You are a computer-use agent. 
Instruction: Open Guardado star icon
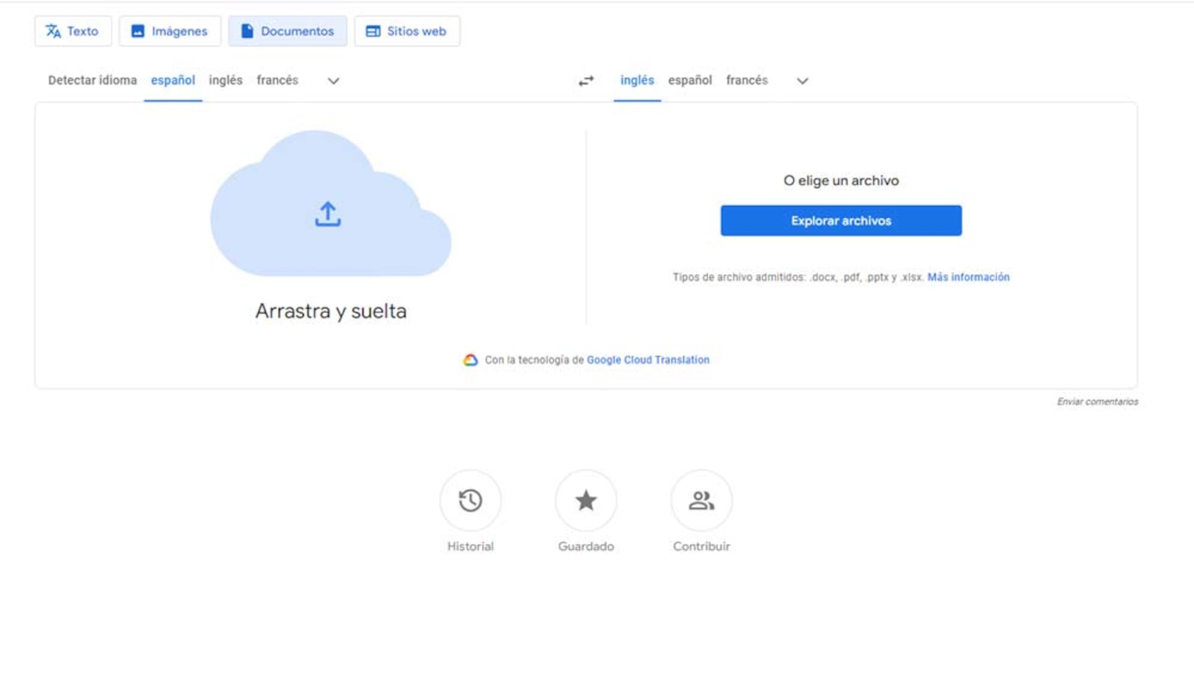coord(585,501)
